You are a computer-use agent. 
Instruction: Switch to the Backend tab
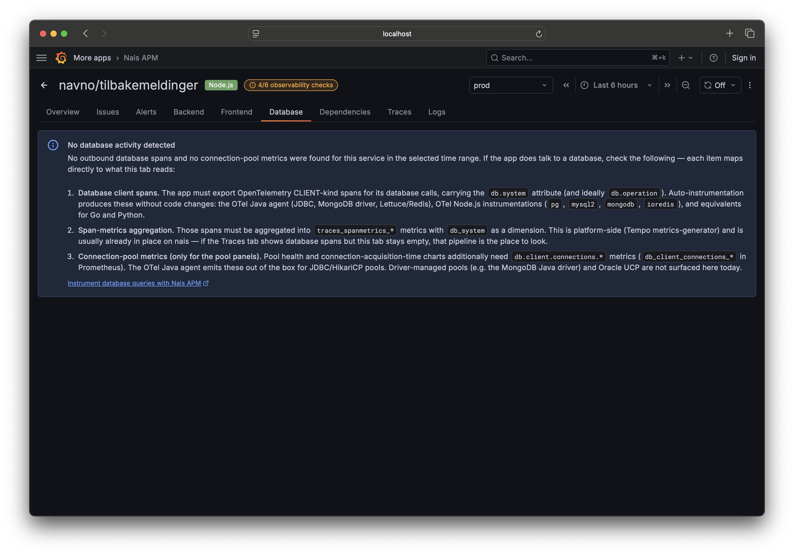click(x=189, y=112)
